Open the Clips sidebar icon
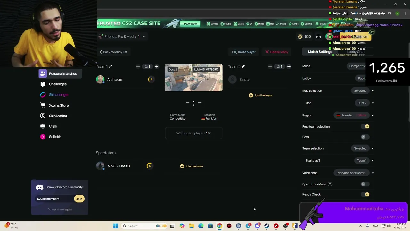410x231 pixels. [x=43, y=126]
